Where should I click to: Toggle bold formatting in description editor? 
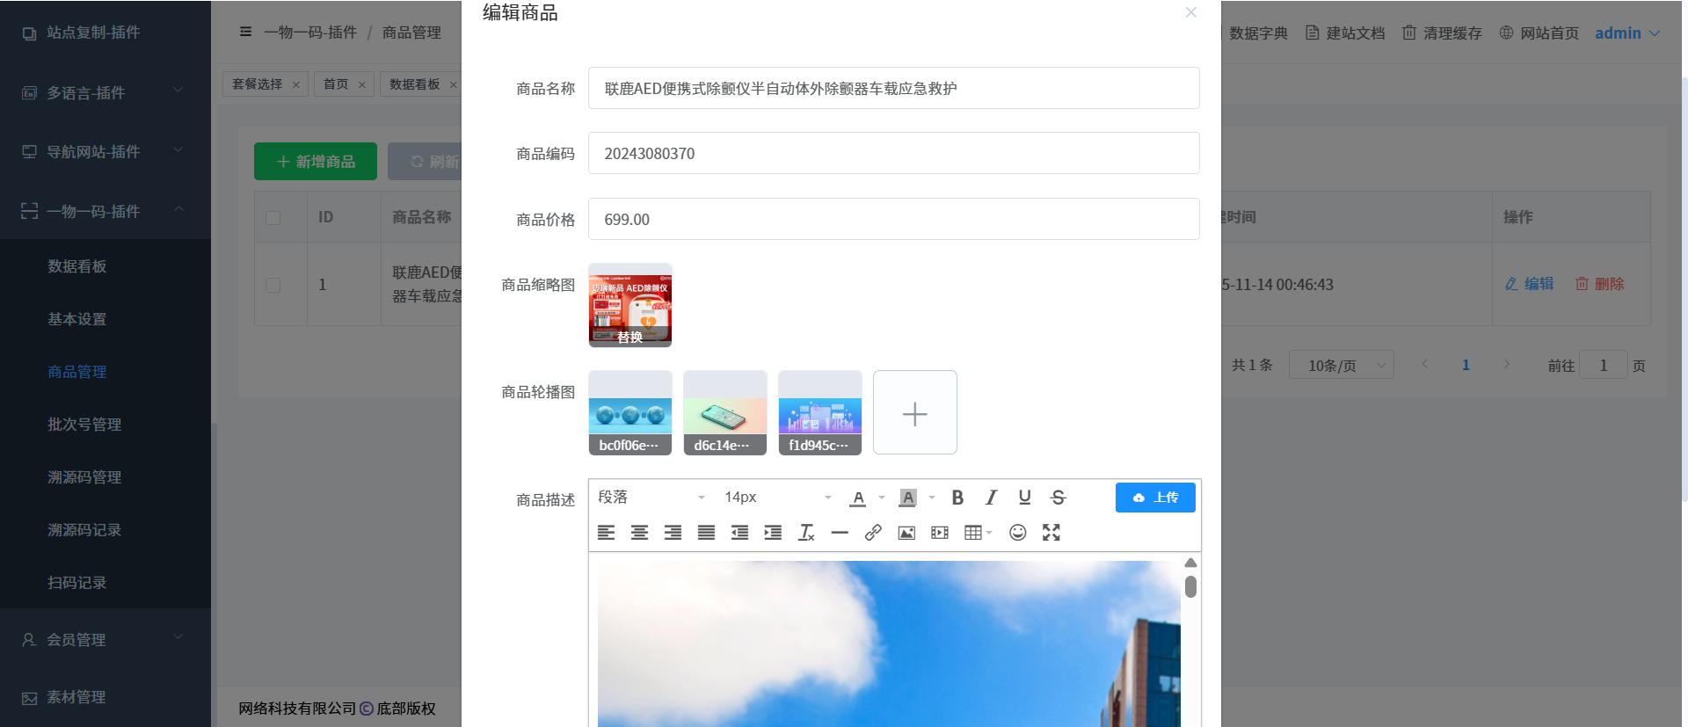(x=957, y=498)
